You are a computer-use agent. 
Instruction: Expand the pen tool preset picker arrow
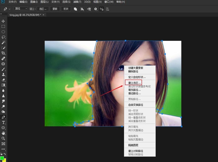10,9
